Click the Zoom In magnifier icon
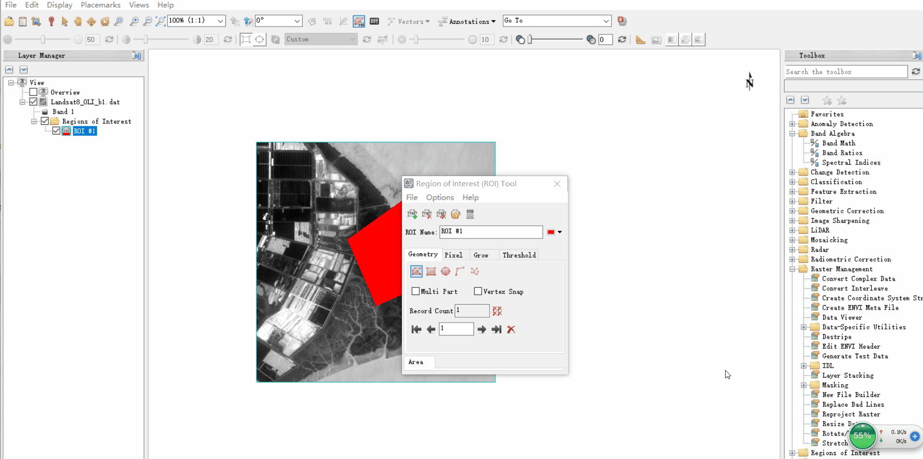The width and height of the screenshot is (923, 459). pyautogui.click(x=134, y=21)
